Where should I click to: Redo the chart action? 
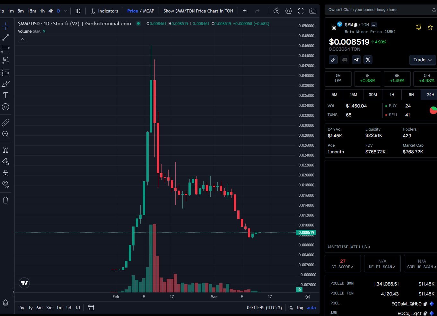pyautogui.click(x=257, y=11)
